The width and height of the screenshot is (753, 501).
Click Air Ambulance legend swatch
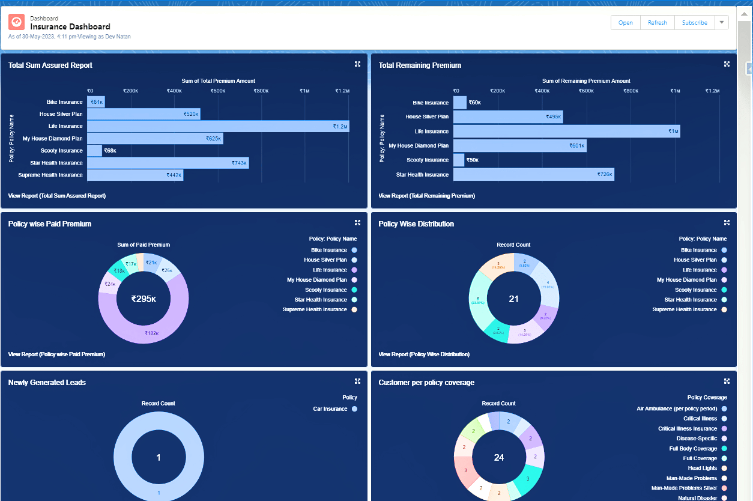[724, 409]
